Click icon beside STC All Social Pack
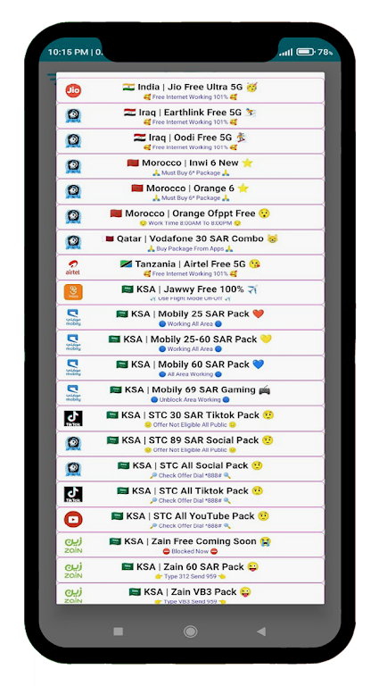This screenshot has height=686, width=387. point(73,469)
